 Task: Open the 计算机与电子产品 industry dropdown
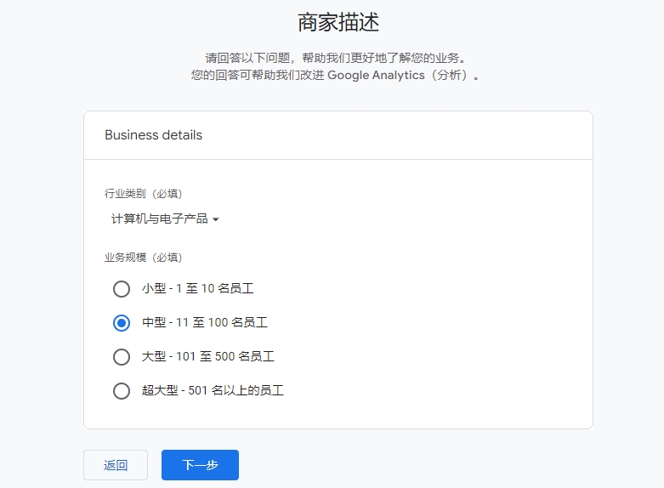(165, 219)
